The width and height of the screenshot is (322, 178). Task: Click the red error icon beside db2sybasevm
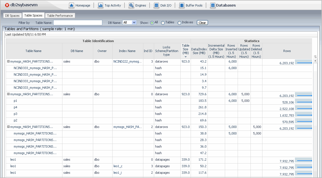coord(7,5)
